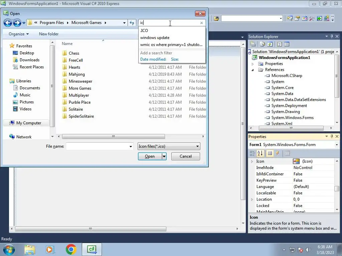This screenshot has height=256, width=342.
Task: Open the Form1 object selector dropdown
Action: tap(337, 145)
